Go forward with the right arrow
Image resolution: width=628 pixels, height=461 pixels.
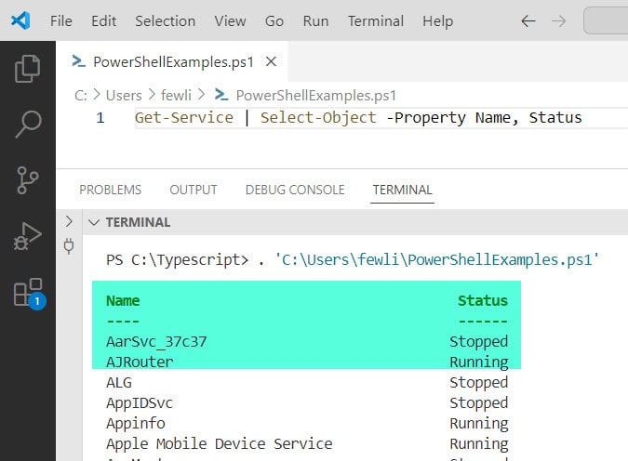(x=559, y=20)
